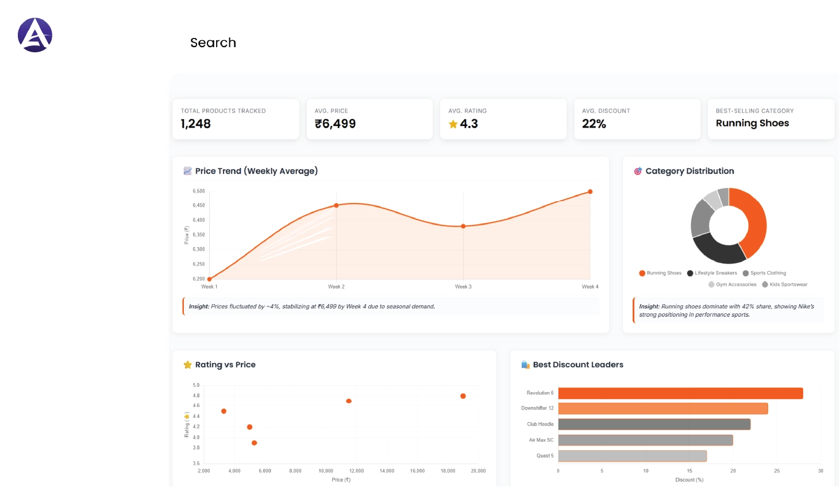Click the Price Trend insight text
Screen dimensions: 840x487
[x=312, y=306]
